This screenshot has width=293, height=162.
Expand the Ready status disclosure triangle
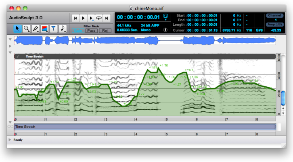[x=10, y=139]
